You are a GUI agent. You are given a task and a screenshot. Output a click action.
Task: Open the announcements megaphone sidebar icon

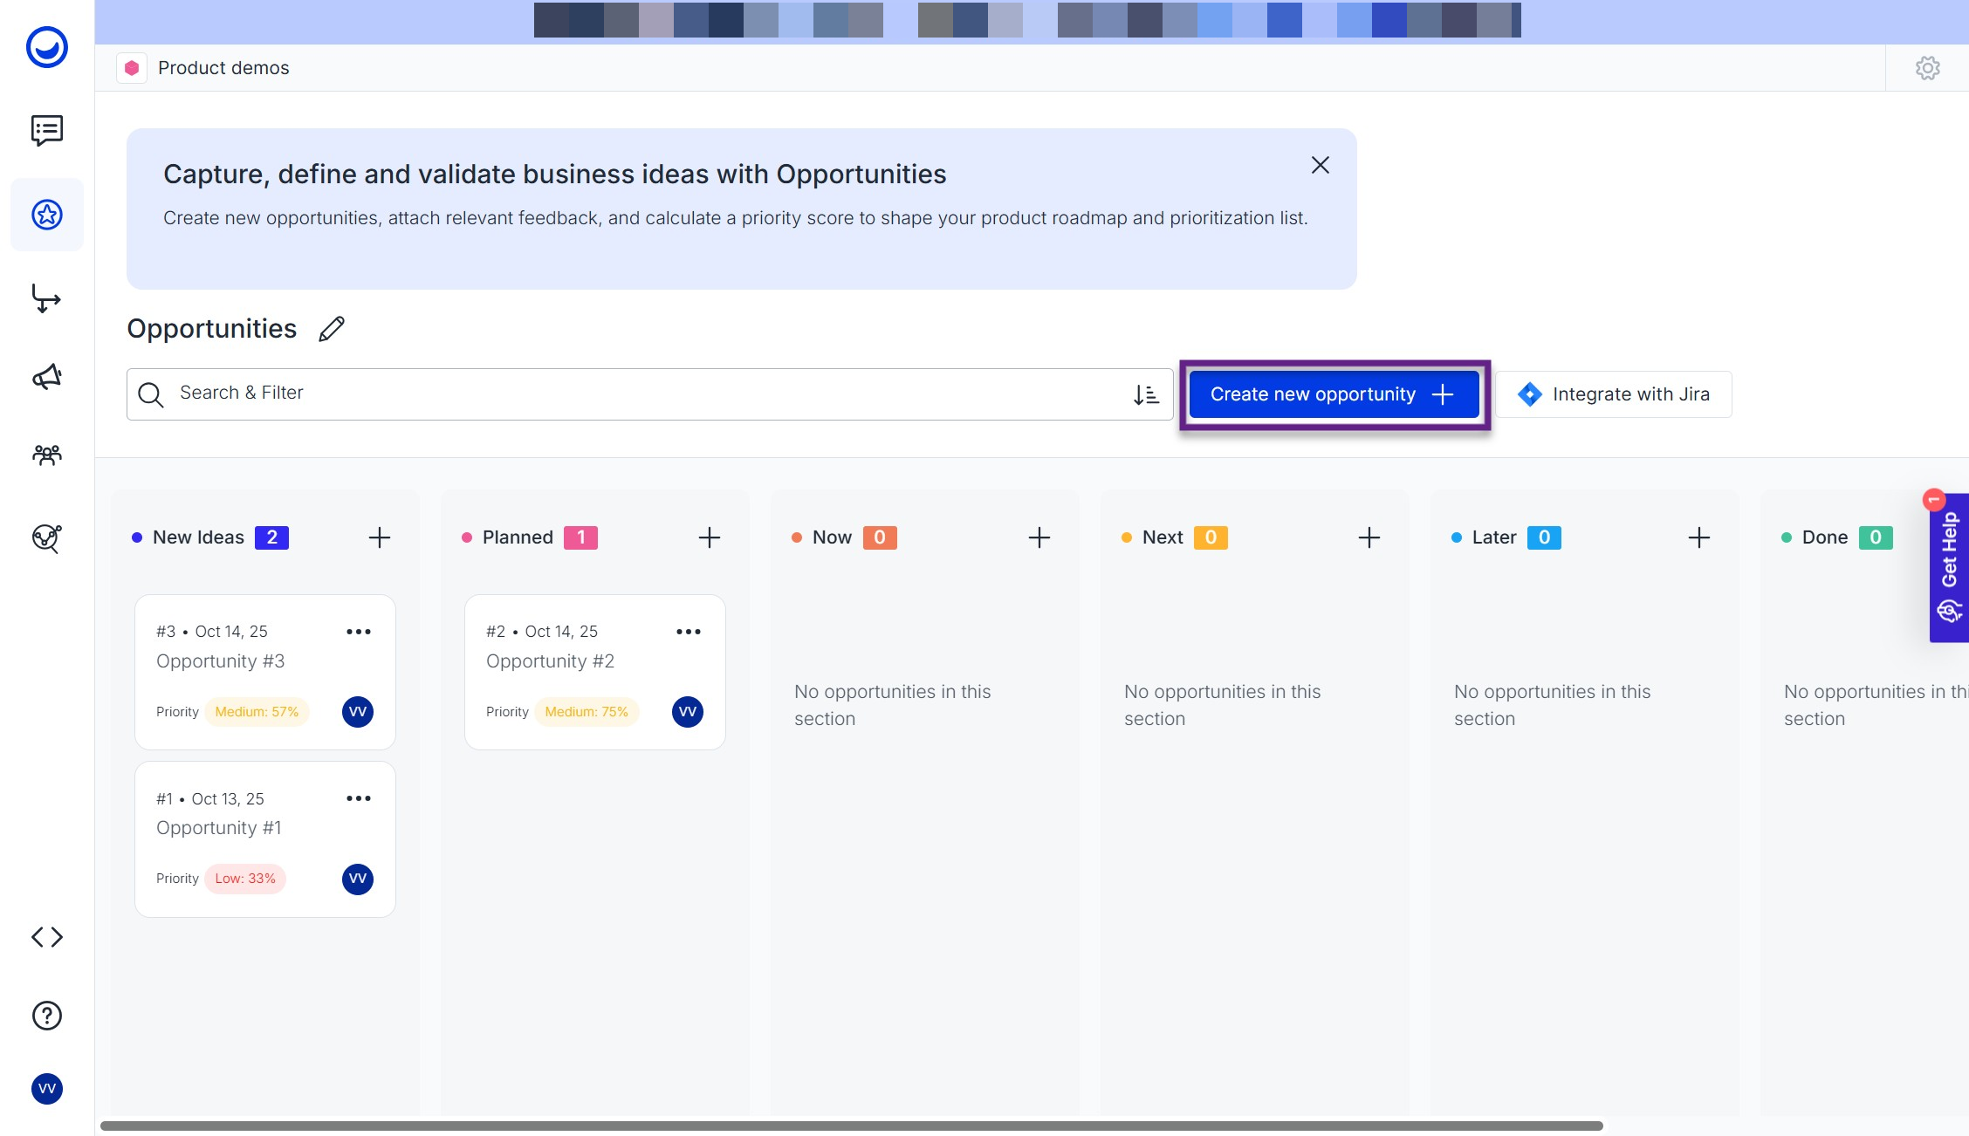[x=47, y=377]
